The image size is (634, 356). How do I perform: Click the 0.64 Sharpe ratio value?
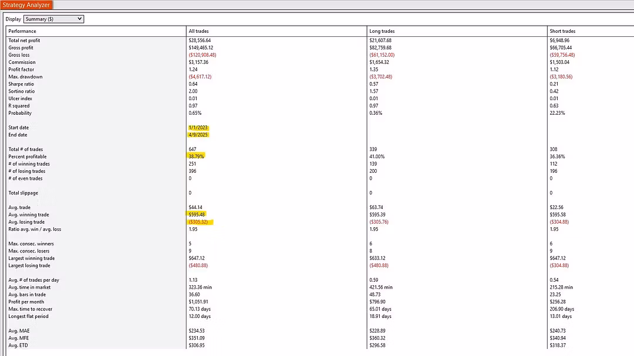coord(193,84)
